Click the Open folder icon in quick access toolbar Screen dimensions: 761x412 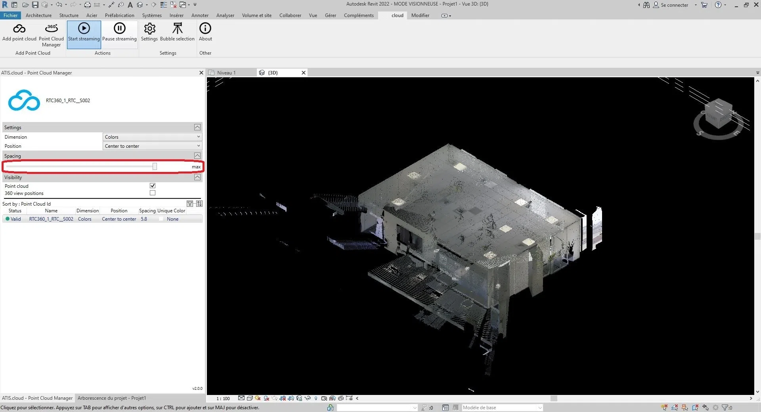click(25, 5)
